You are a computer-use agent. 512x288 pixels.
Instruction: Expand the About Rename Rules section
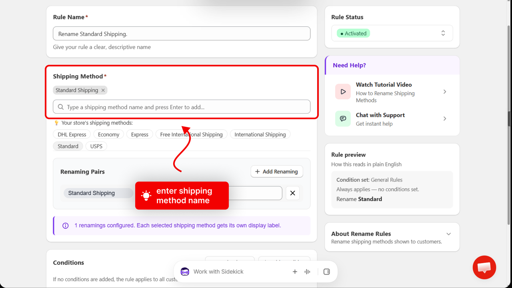tap(448, 234)
